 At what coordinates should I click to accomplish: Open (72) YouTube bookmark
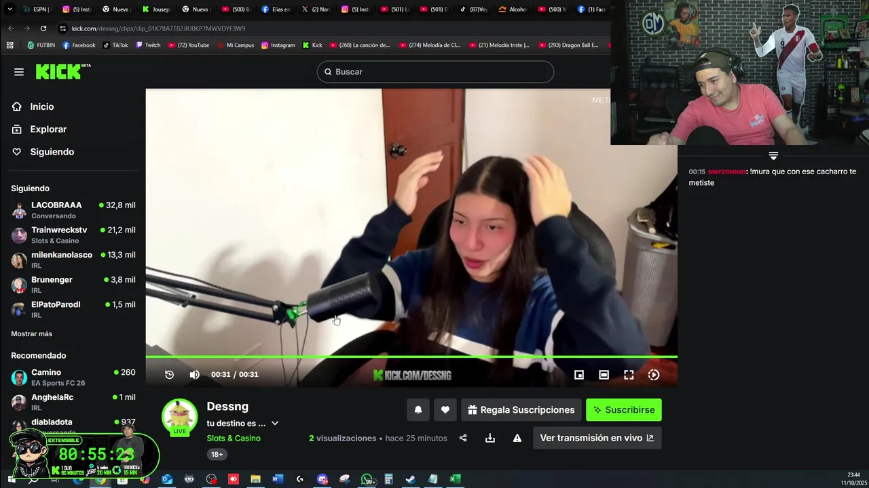click(189, 45)
